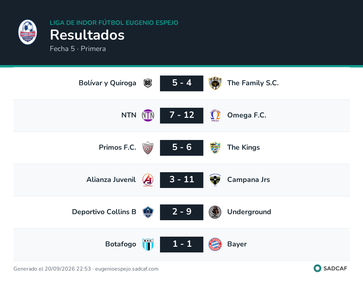Screen dimensions: 363x286
Task: Select the 3 - 11 match score
Action: 182,180
